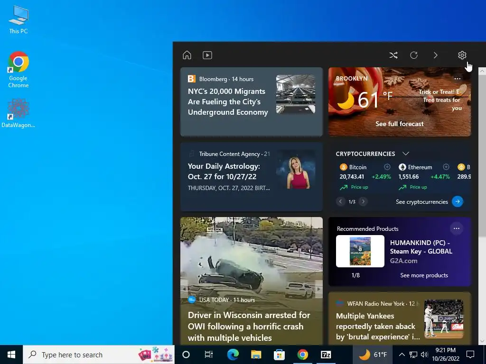Open network status tray icon

coord(413,355)
